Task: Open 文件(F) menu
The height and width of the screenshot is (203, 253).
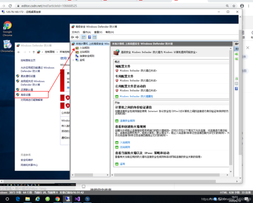Action: (75, 32)
